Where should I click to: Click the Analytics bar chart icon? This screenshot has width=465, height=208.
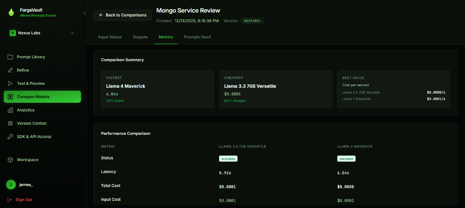(10, 110)
